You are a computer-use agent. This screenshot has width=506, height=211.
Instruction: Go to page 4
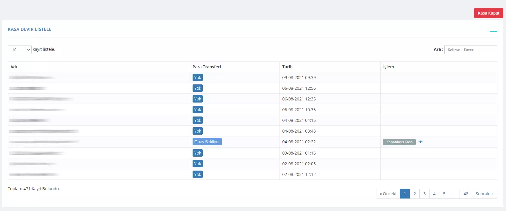point(434,194)
